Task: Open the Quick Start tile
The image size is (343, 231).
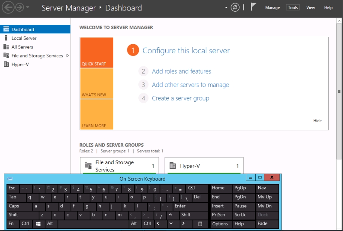Action: [97, 52]
